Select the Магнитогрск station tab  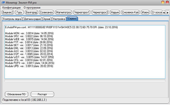pos(63,12)
